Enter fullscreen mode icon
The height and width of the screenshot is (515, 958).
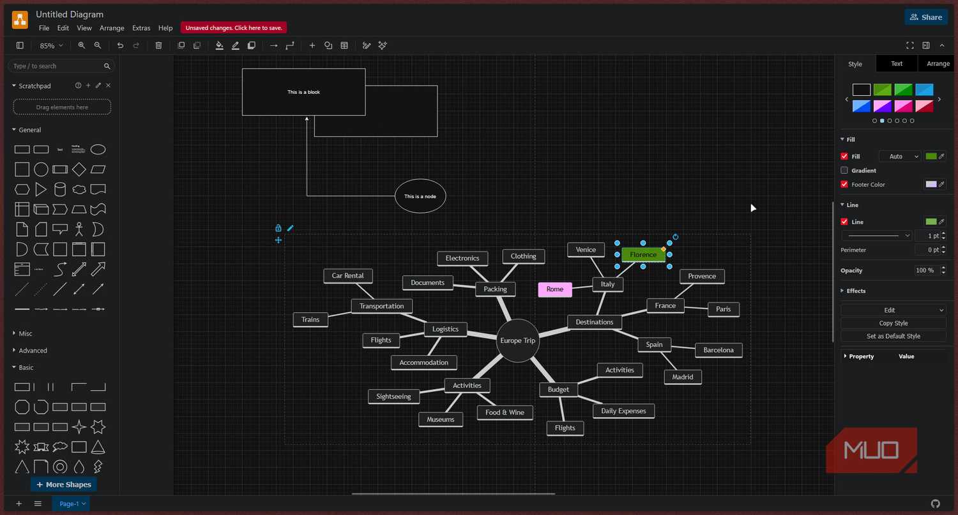point(910,45)
